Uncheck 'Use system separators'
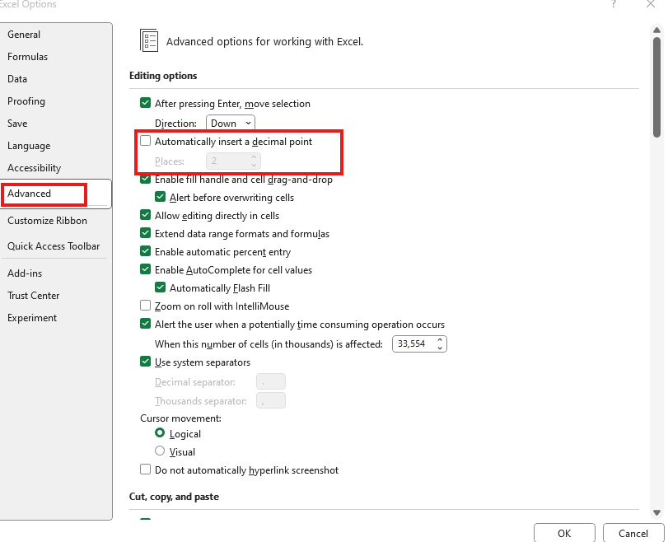Image resolution: width=668 pixels, height=542 pixels. pos(145,362)
